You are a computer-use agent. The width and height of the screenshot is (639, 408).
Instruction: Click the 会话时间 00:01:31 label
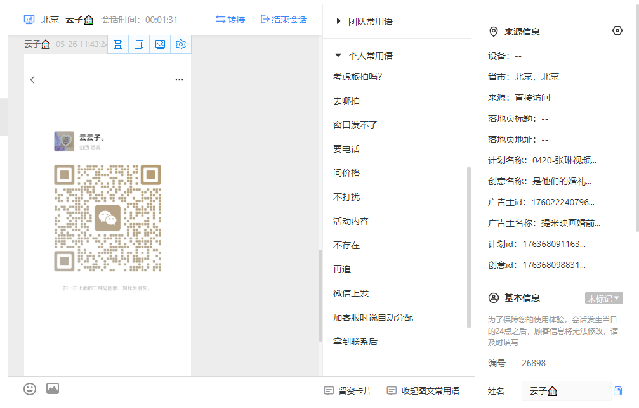coord(140,20)
